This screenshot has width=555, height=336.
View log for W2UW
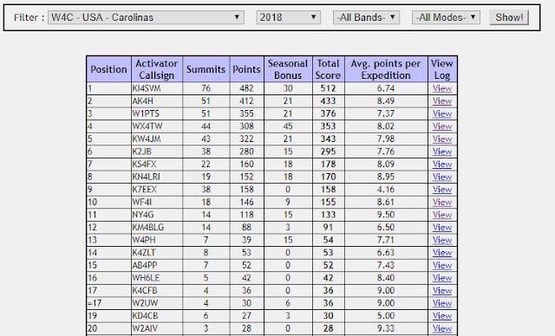tap(442, 303)
